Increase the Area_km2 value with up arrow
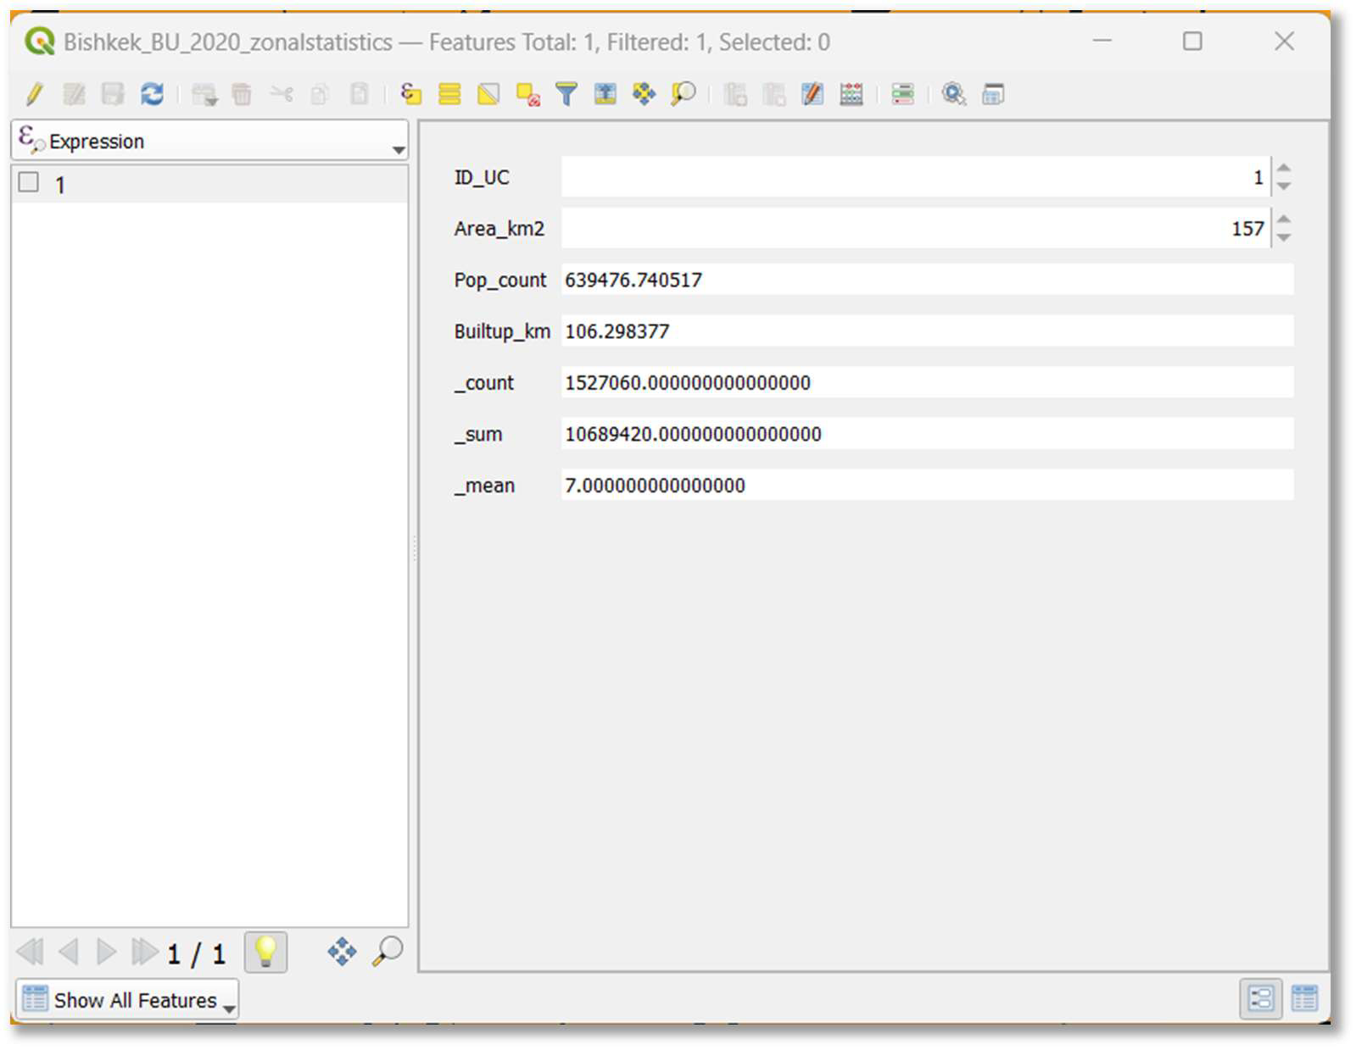The height and width of the screenshot is (1050, 1356). 1284,219
